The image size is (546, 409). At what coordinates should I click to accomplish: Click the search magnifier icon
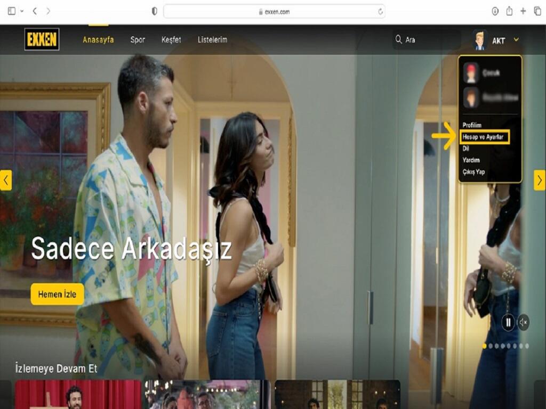pyautogui.click(x=399, y=39)
